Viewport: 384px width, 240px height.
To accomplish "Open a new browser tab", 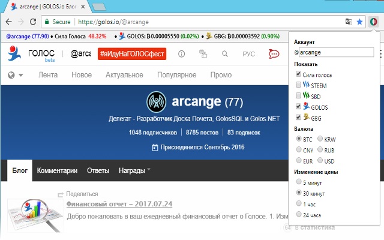I will pos(99,7).
